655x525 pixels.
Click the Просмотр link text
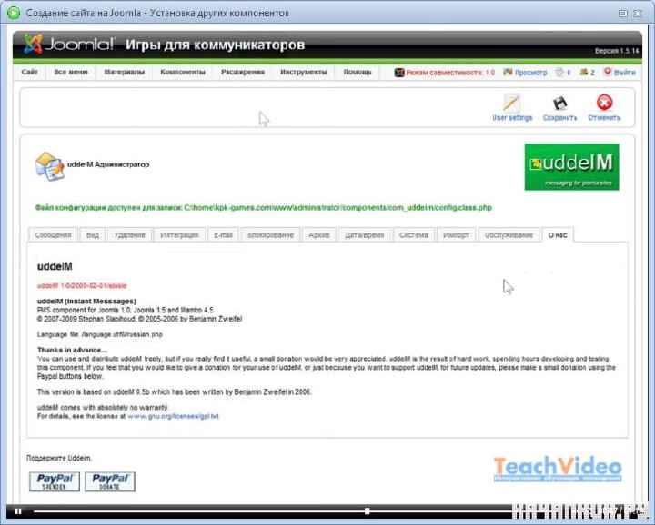point(530,73)
